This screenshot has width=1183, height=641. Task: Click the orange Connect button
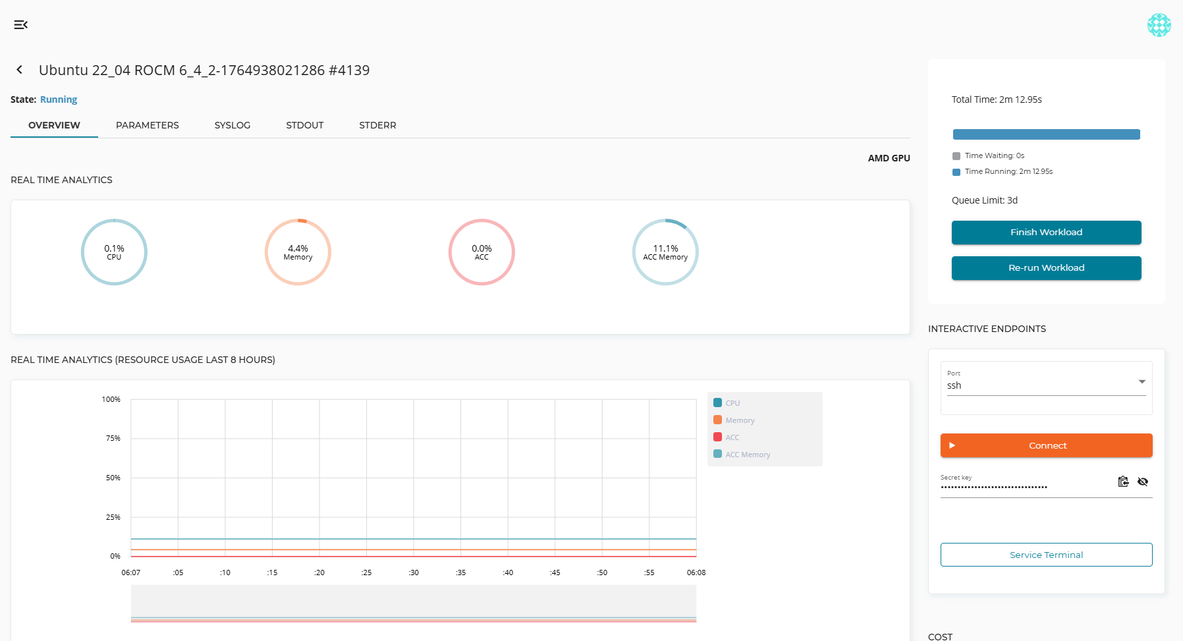(1046, 445)
